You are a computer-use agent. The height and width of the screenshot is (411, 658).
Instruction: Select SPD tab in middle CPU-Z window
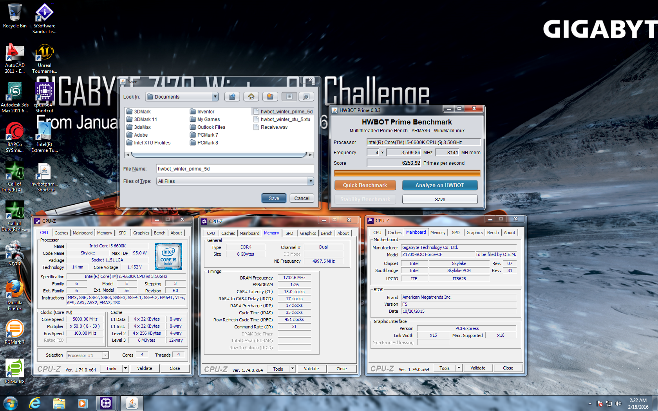[x=289, y=233]
